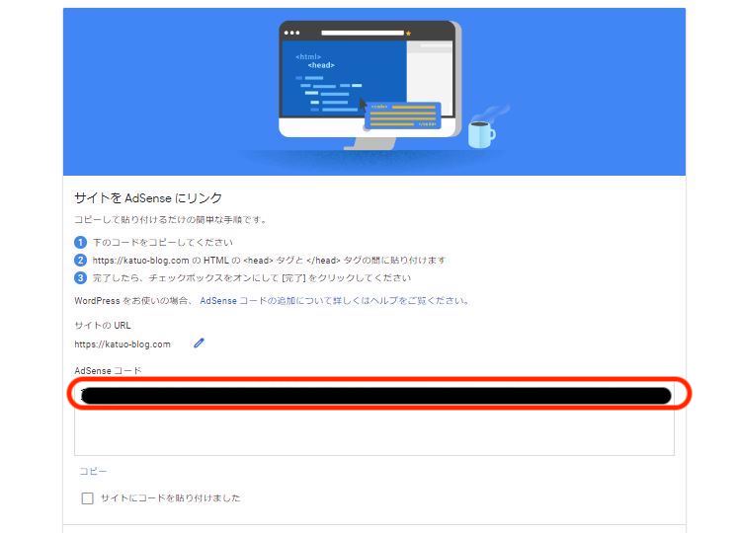
Task: Click the サイトの URL label
Action: pos(103,326)
